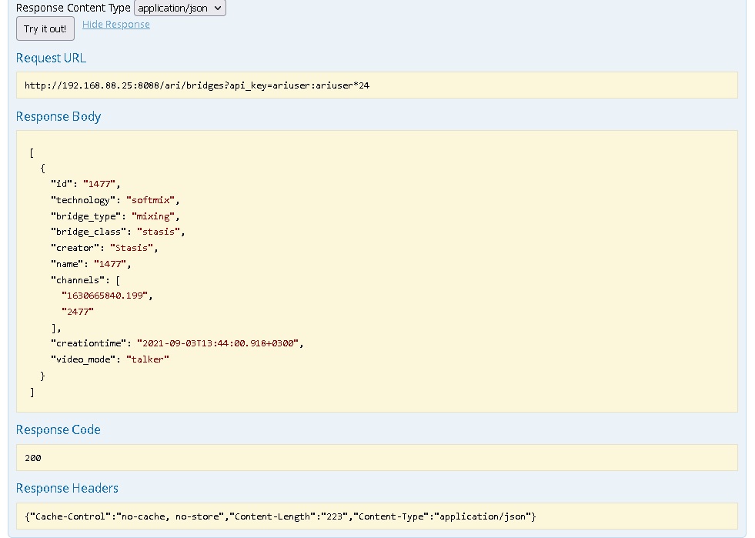Open the Response Content Type dropdown

tap(179, 8)
